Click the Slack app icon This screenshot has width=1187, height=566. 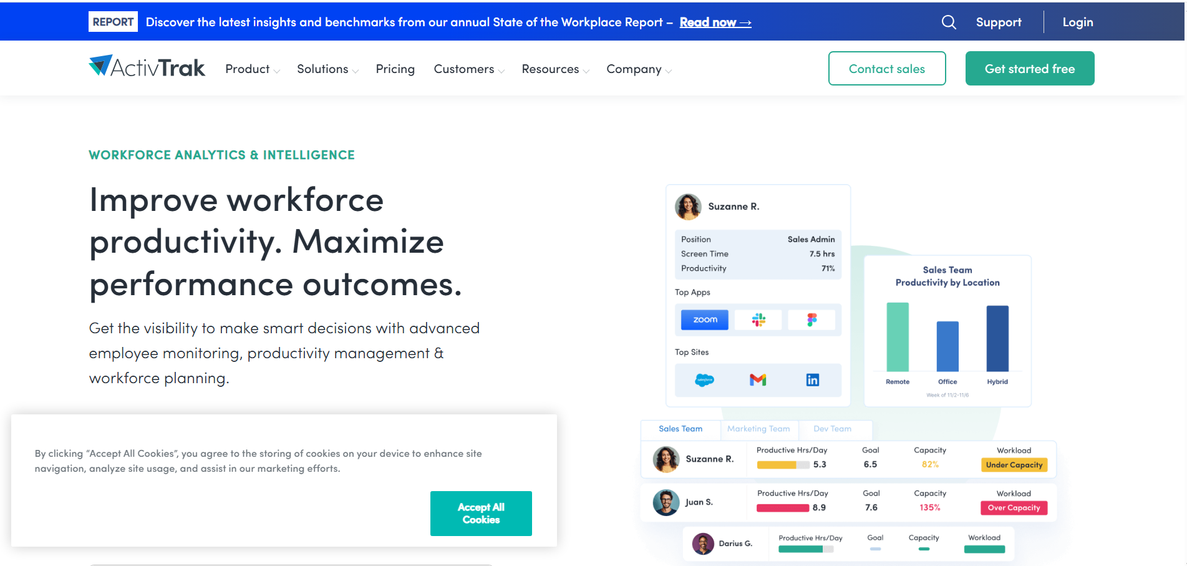click(758, 320)
